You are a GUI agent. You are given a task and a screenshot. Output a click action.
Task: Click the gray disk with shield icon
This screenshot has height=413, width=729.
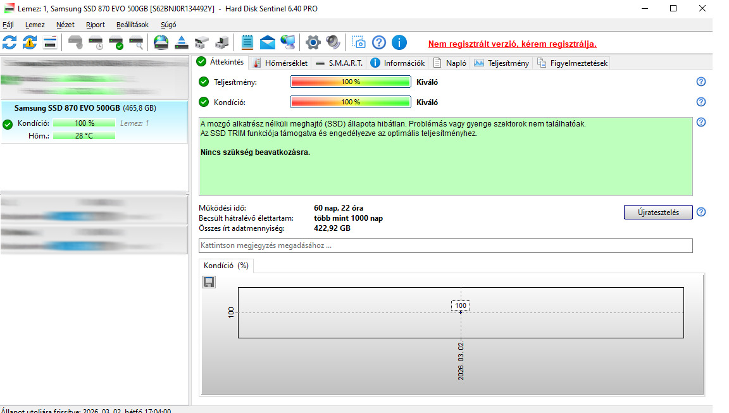(x=75, y=43)
